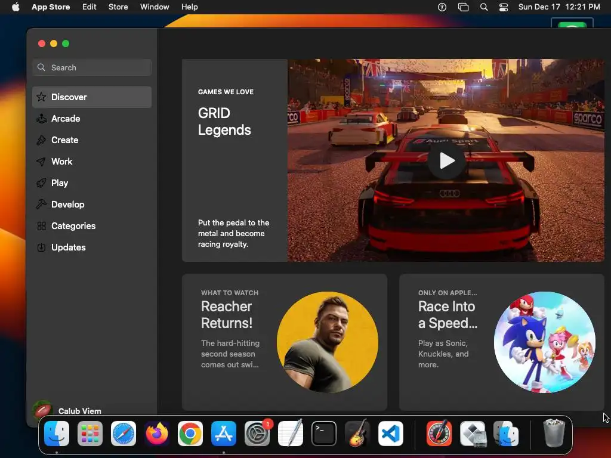Open the Apple menu
This screenshot has width=611, height=458.
click(16, 7)
